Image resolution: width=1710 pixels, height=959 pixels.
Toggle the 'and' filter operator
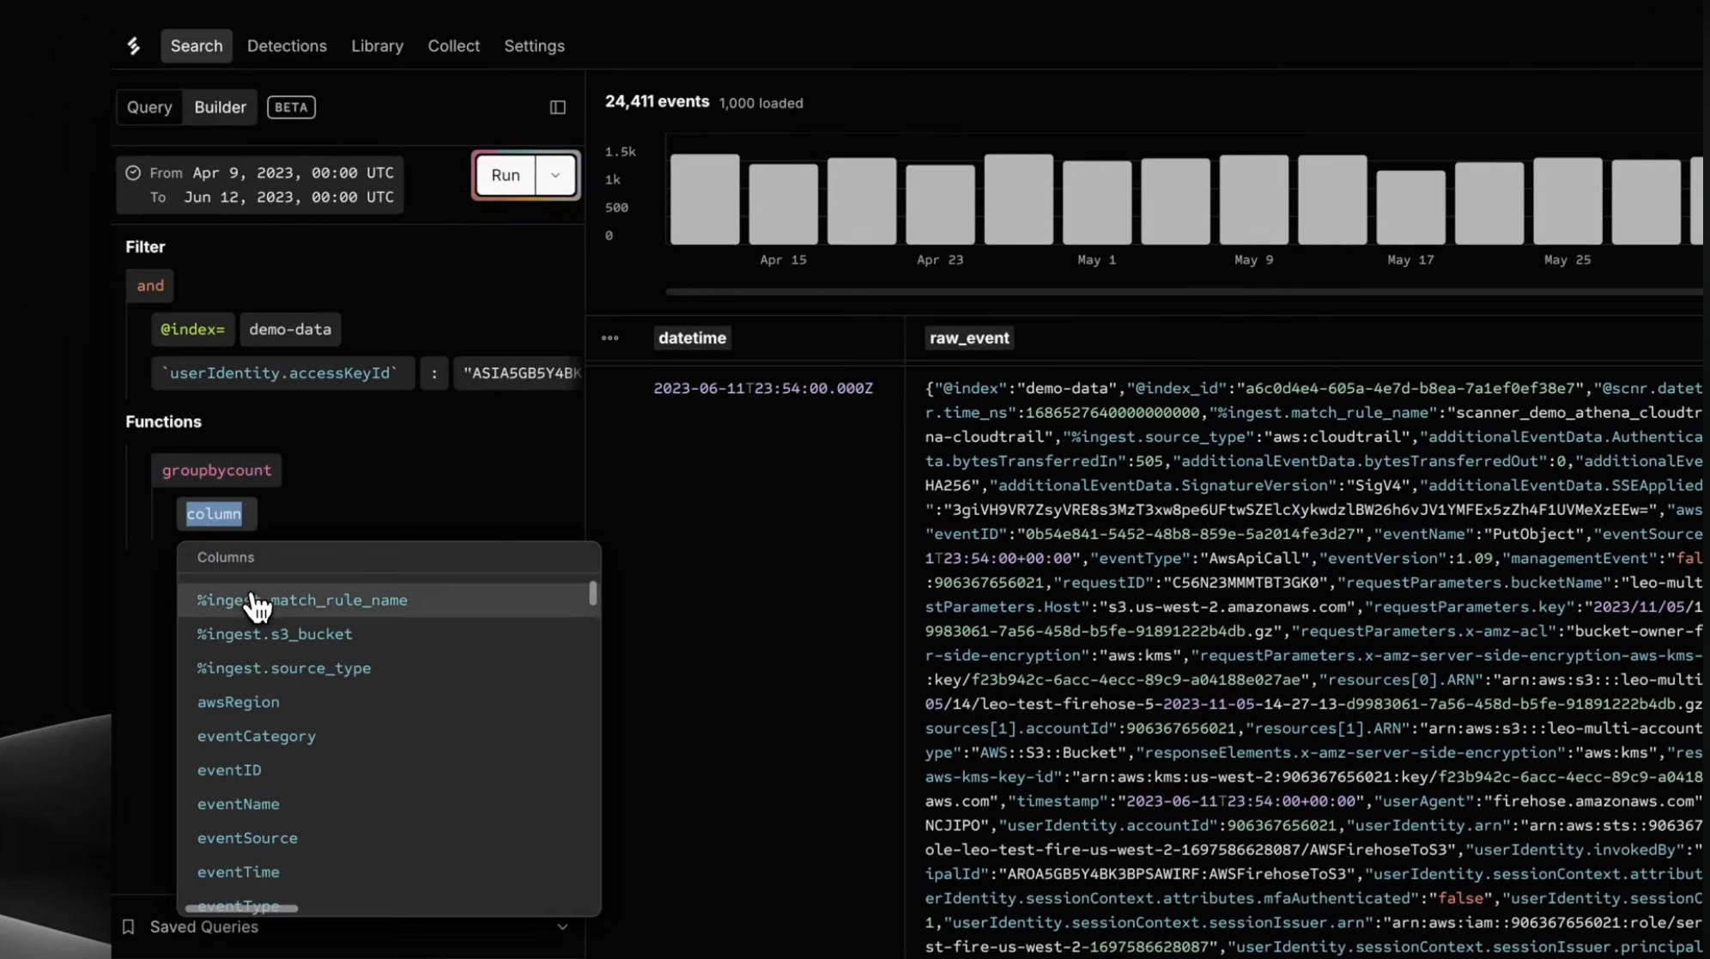(x=150, y=286)
